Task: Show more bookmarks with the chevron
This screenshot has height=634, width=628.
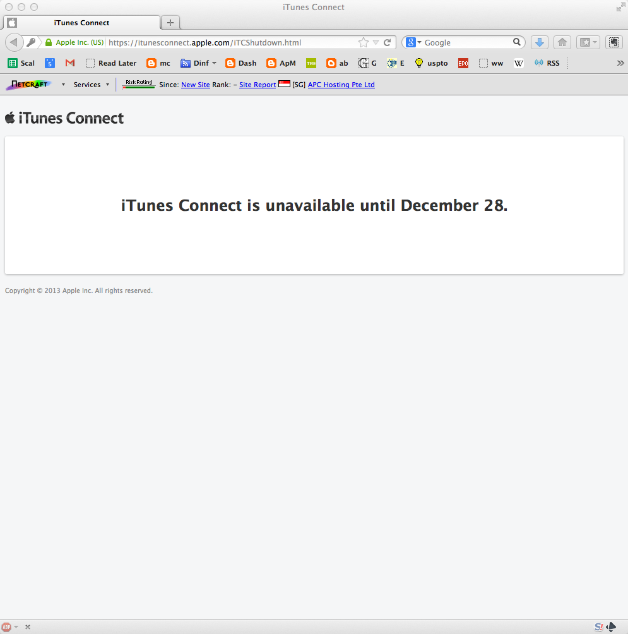Action: point(620,63)
